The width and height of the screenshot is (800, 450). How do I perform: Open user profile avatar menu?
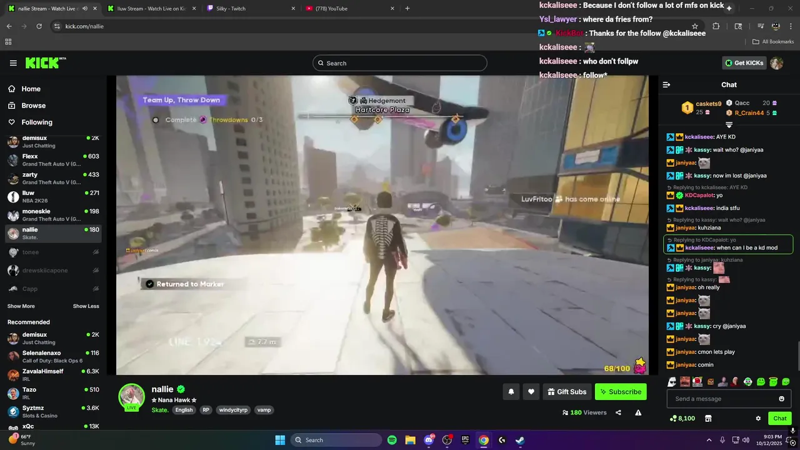click(x=776, y=63)
